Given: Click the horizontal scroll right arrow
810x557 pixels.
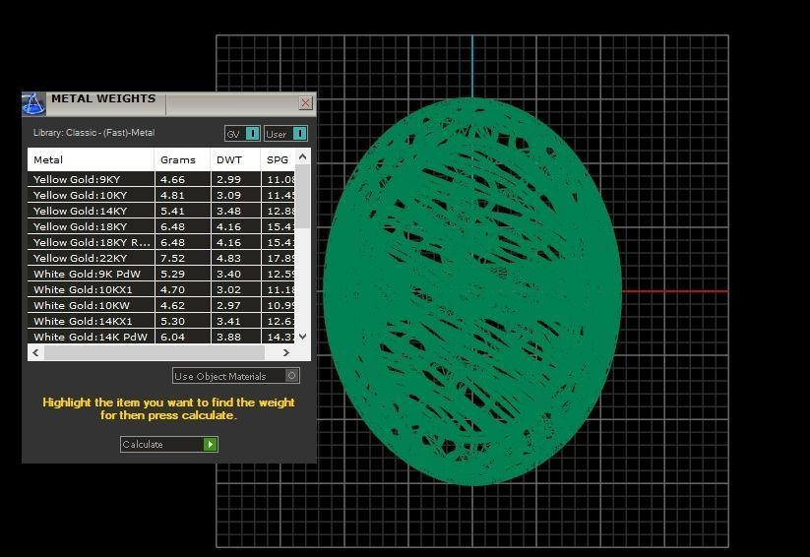Looking at the screenshot, I should click(x=286, y=353).
